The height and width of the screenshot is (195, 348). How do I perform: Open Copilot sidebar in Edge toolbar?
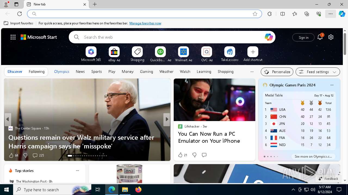pos(342,14)
